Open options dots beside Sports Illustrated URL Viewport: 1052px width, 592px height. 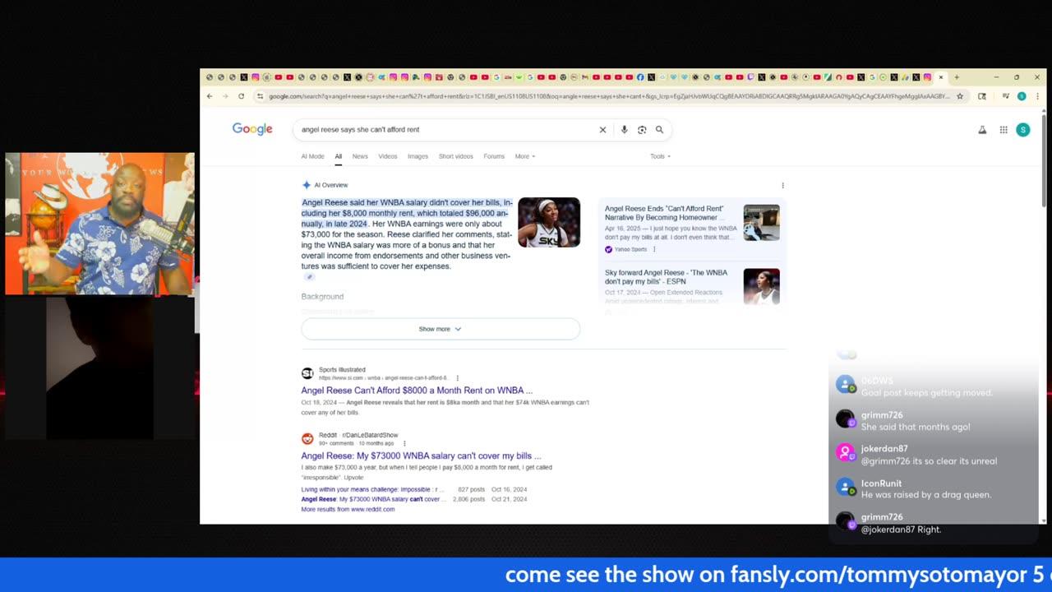[457, 377]
